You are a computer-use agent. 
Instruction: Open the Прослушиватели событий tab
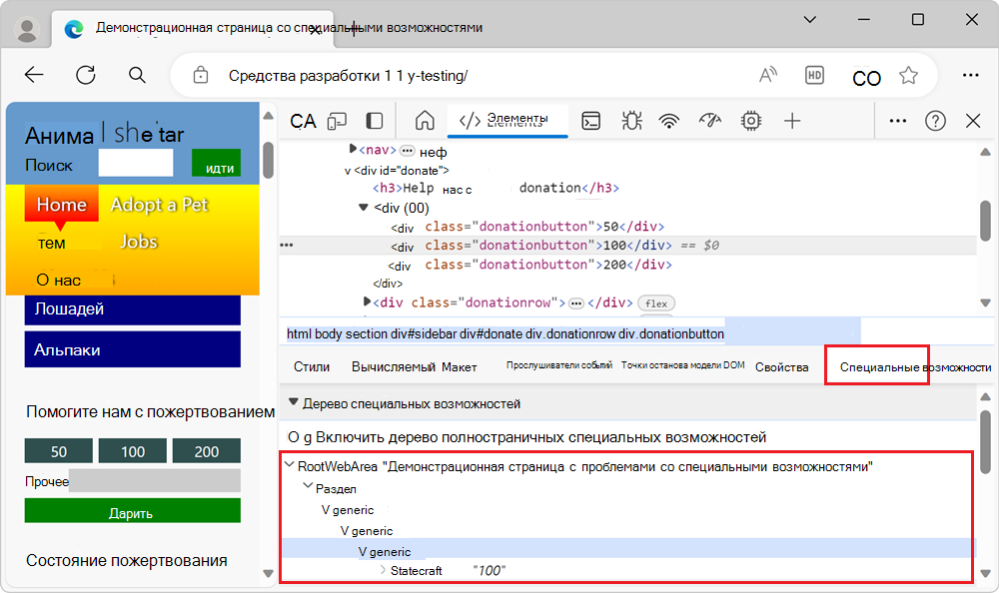(558, 365)
